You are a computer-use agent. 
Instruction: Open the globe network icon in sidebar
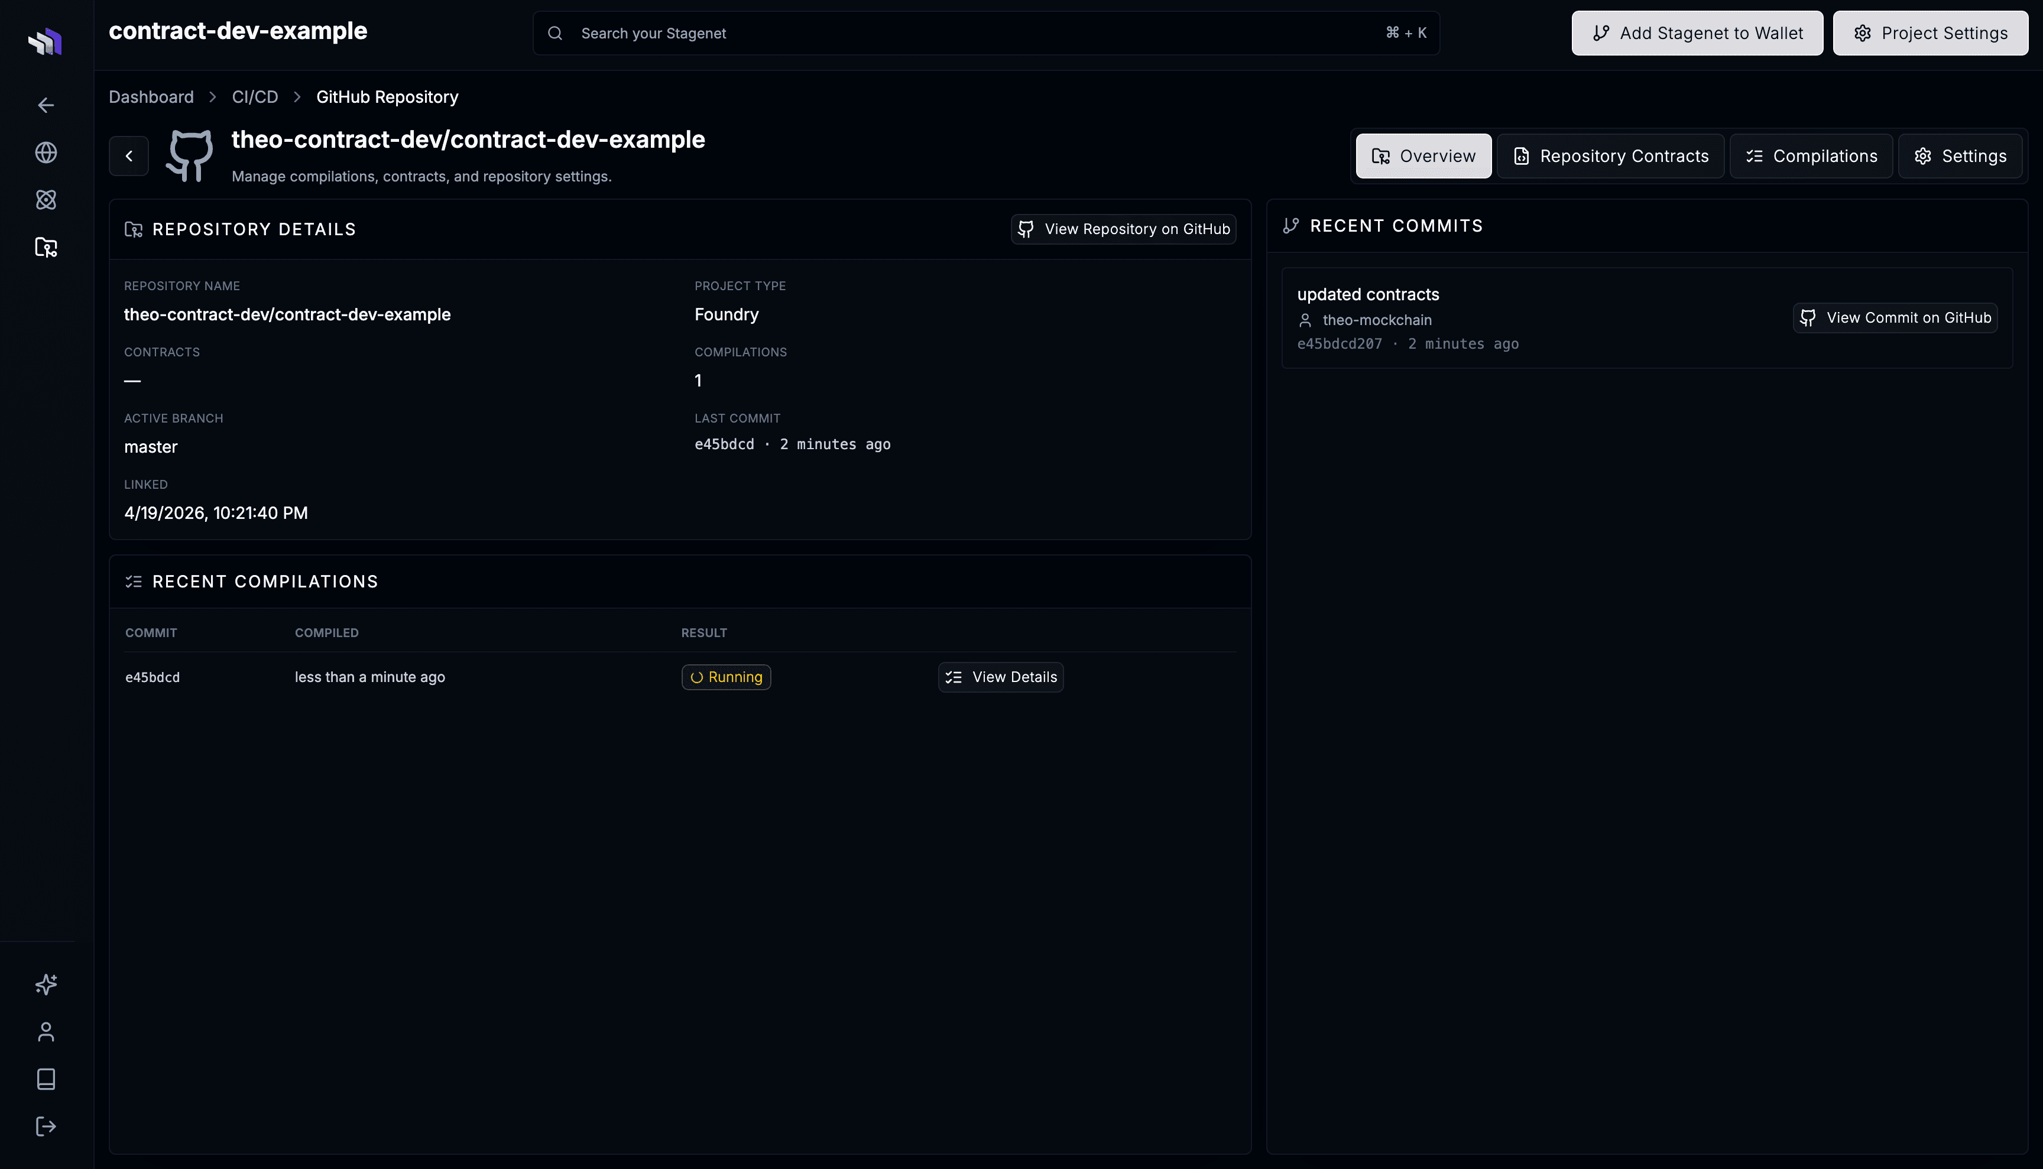click(46, 152)
